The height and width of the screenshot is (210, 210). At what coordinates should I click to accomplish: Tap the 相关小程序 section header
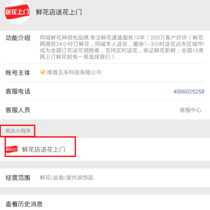coord(17,131)
